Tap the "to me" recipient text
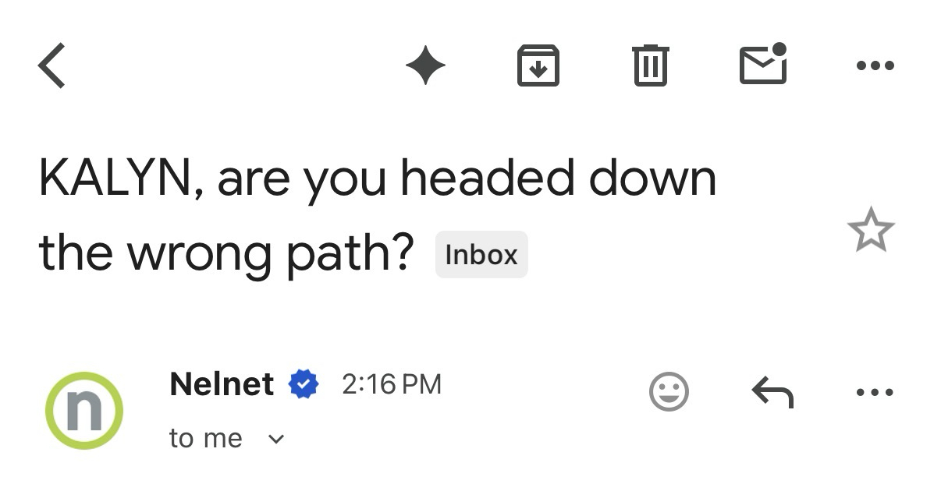Viewport: 941px width, 477px height. coord(206,439)
